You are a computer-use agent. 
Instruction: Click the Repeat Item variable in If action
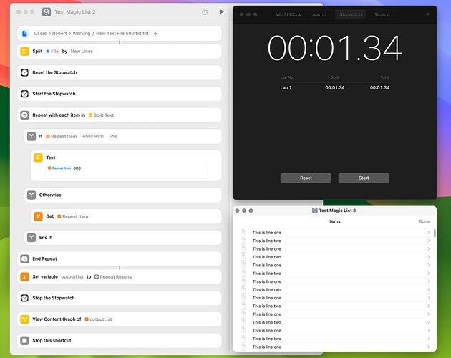tap(62, 137)
